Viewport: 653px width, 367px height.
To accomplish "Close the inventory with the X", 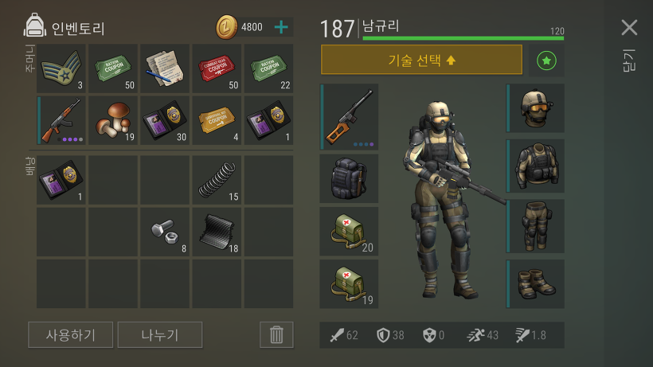I will 629,27.
